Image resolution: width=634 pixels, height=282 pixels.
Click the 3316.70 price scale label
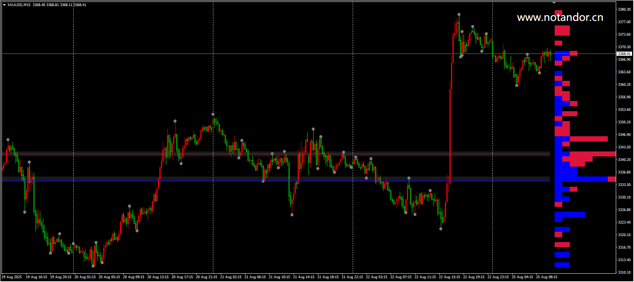(x=625, y=247)
